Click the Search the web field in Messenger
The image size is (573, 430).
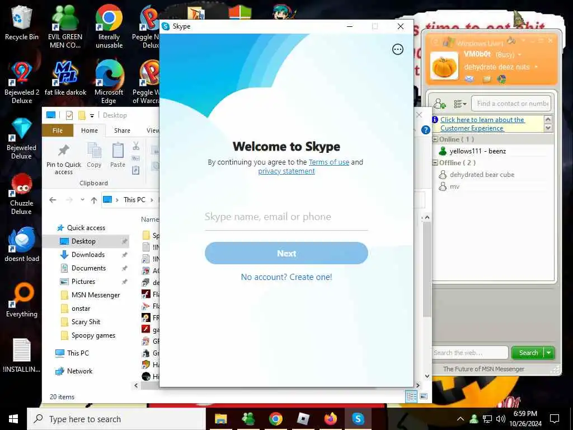(470, 353)
